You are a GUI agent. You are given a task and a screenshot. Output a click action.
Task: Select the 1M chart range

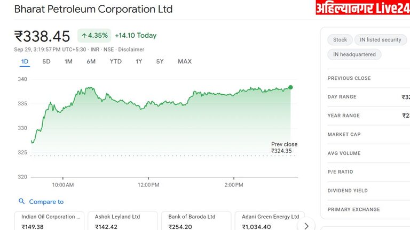(68, 61)
